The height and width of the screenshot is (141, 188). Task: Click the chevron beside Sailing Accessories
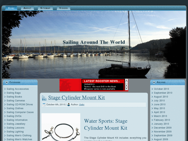click(x=5, y=89)
